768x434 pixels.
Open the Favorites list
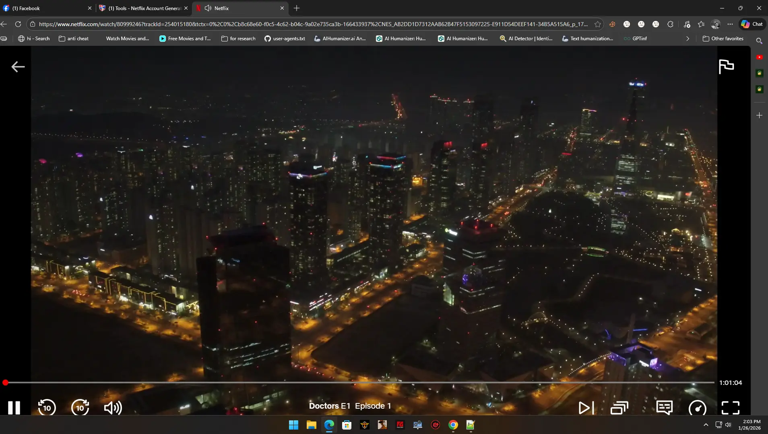[701, 24]
